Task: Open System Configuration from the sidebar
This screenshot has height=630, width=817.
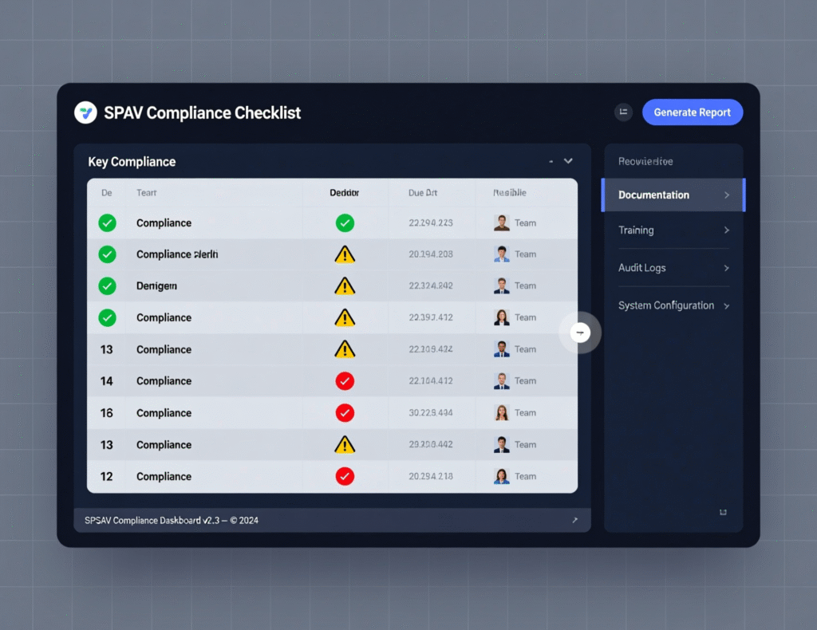Action: point(674,305)
